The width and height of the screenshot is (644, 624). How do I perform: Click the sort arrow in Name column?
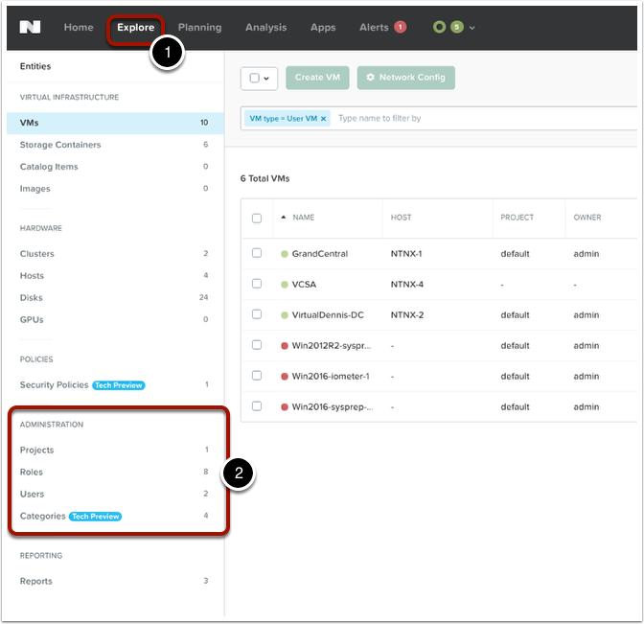[x=284, y=218]
